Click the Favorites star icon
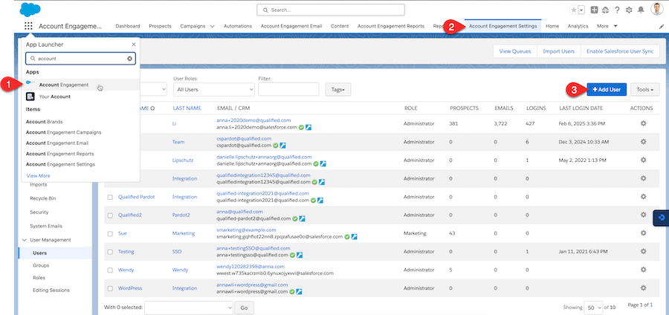This screenshot has height=315, width=669. [573, 10]
